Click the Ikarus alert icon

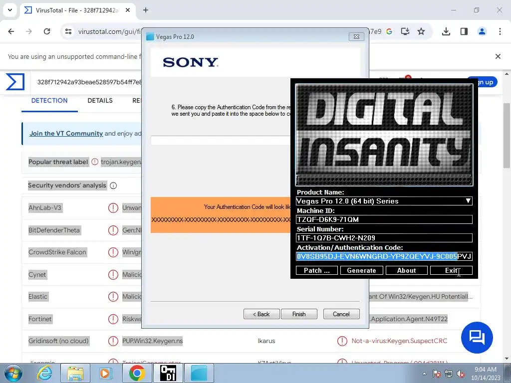click(x=342, y=341)
